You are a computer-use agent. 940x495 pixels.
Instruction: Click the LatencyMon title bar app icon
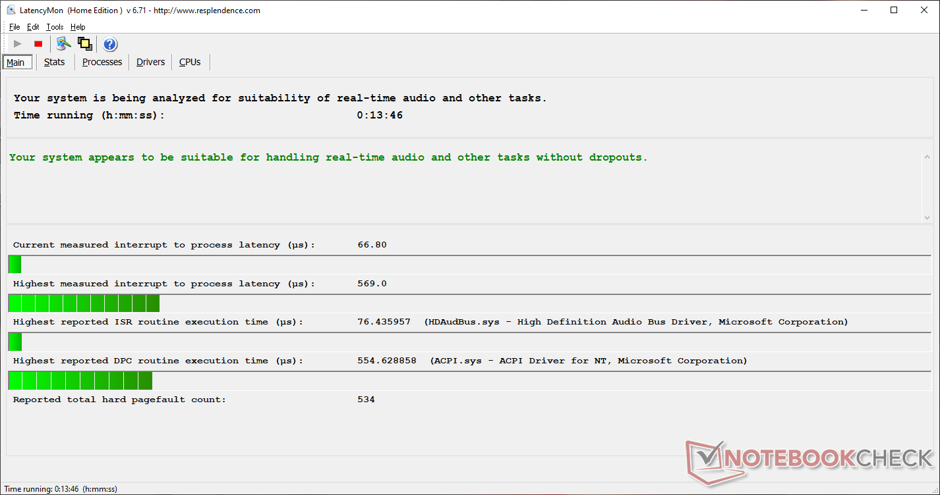pyautogui.click(x=11, y=11)
